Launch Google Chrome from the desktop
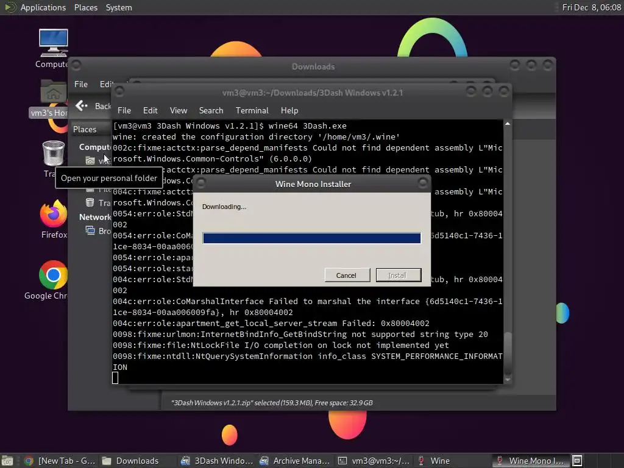The width and height of the screenshot is (624, 468). [x=53, y=275]
